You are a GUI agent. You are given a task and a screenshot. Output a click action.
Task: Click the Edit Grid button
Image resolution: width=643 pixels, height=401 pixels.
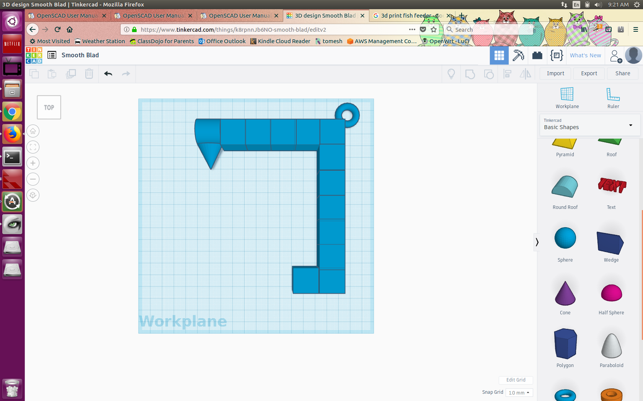(x=516, y=380)
